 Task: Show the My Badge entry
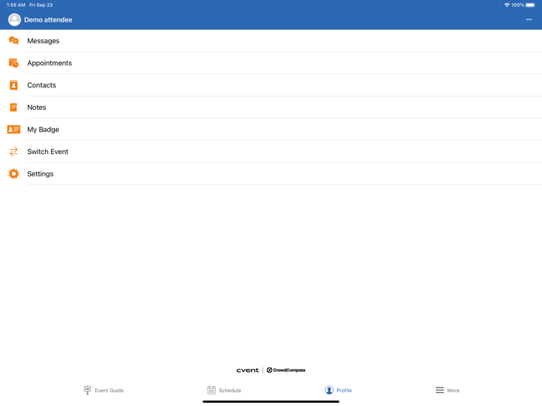pos(43,130)
